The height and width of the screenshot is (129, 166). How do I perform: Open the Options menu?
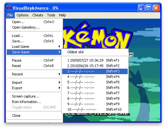[23, 15]
